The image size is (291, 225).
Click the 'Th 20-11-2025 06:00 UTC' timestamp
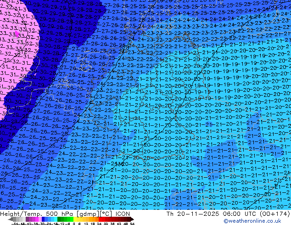pos(212,214)
